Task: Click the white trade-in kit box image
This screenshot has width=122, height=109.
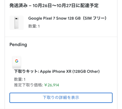Action: click(17, 62)
